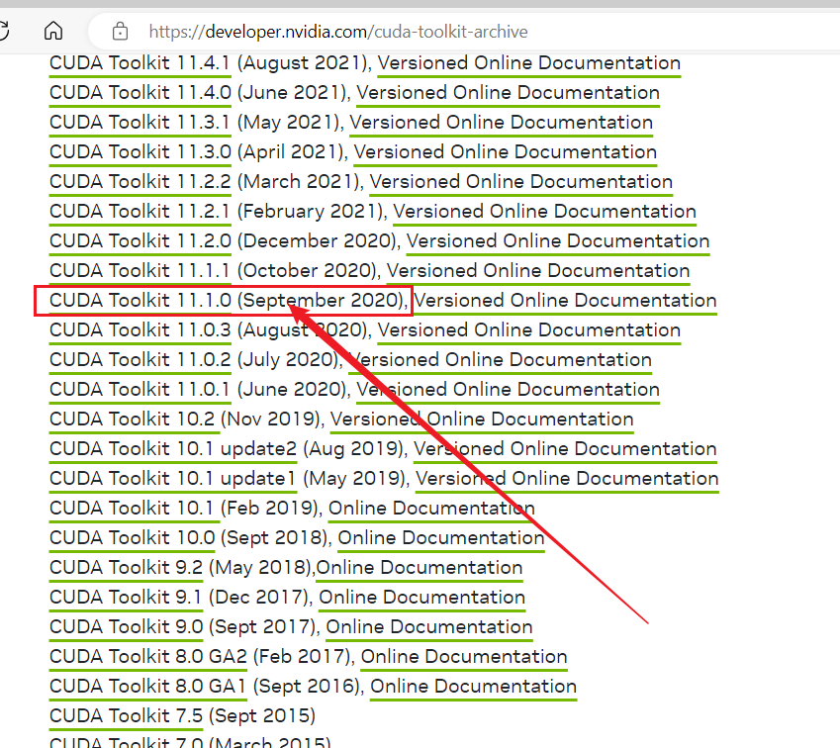Screen dimensions: 840x748
Task: Open CUDA Toolkit 10.2 link
Action: 133,419
